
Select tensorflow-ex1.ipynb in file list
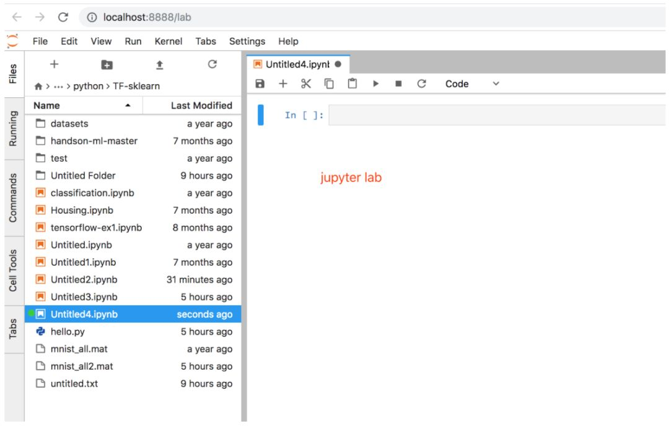(x=133, y=228)
